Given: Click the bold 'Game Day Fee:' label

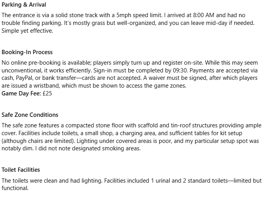Looking at the screenshot, I should pyautogui.click(x=21, y=94).
